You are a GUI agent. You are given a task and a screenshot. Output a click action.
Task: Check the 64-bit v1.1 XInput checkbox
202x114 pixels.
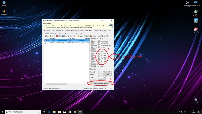click(x=99, y=56)
